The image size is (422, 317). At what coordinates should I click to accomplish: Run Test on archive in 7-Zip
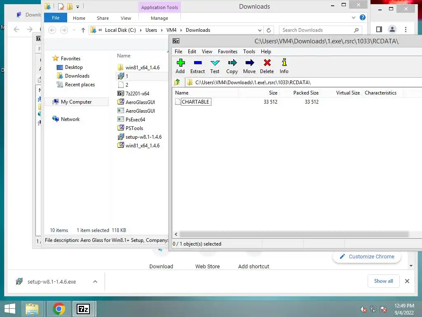[x=215, y=66]
